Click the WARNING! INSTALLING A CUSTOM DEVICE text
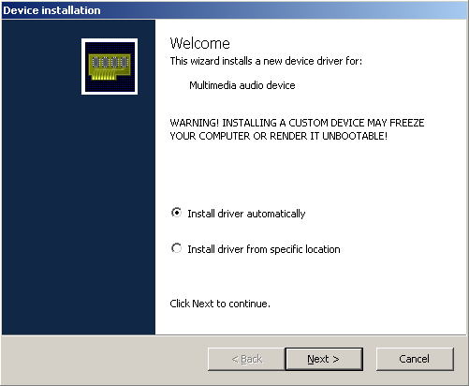Screen dimensions: 469x386 pos(297,129)
